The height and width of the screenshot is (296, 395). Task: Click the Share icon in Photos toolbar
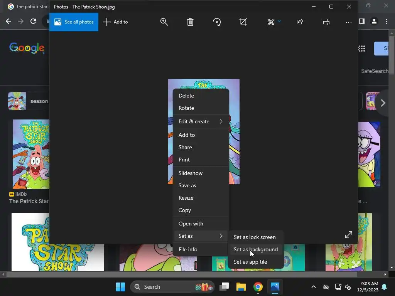300,22
